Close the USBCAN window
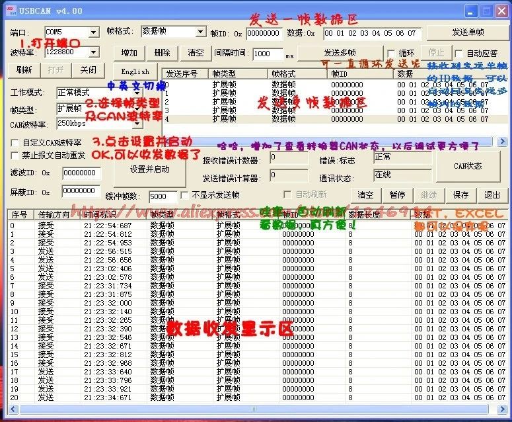The image size is (512, 422). click(x=501, y=12)
